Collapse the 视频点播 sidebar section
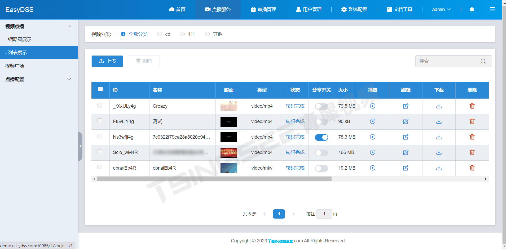This screenshot has height=249, width=507. (x=69, y=26)
